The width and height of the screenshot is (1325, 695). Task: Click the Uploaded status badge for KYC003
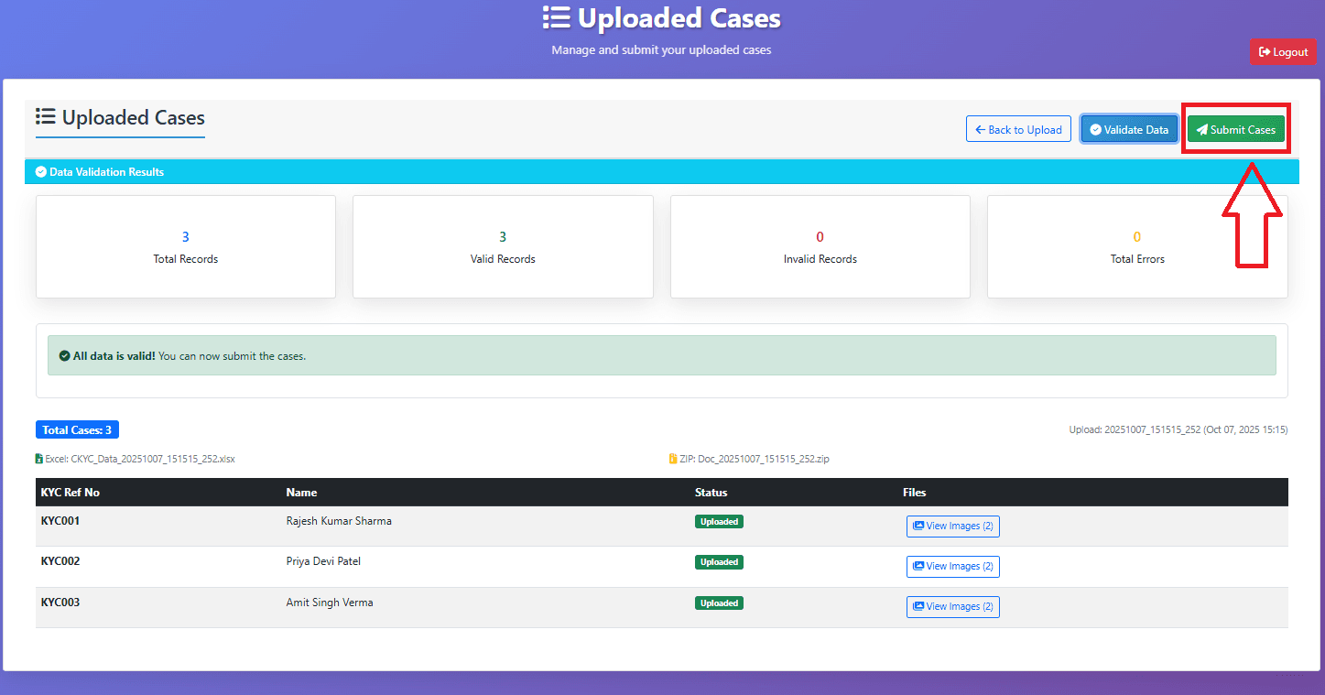click(719, 603)
